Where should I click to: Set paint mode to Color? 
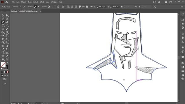click(2, 72)
